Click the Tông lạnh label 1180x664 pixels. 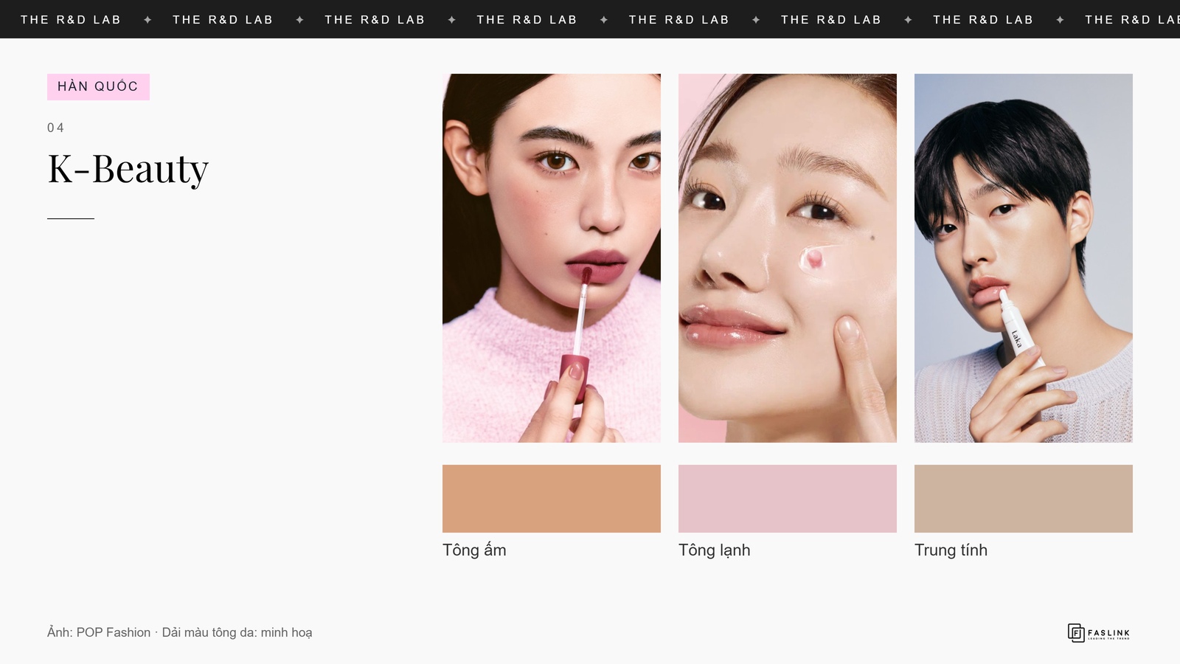[715, 550]
